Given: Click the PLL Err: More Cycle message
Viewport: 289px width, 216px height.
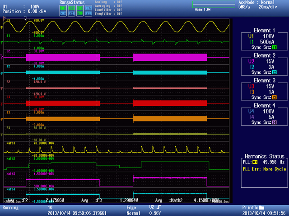Looking at the screenshot, I should point(264,169).
